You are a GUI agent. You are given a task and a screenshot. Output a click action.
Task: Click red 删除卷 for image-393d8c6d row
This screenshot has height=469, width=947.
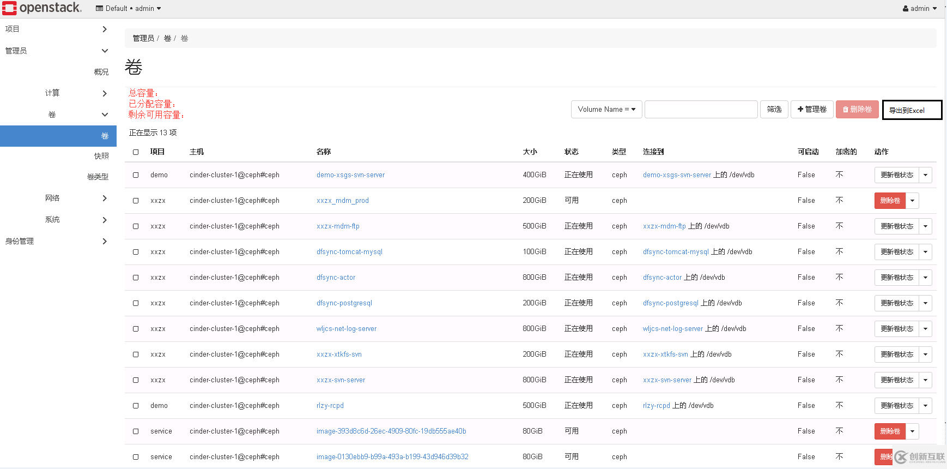click(x=890, y=431)
